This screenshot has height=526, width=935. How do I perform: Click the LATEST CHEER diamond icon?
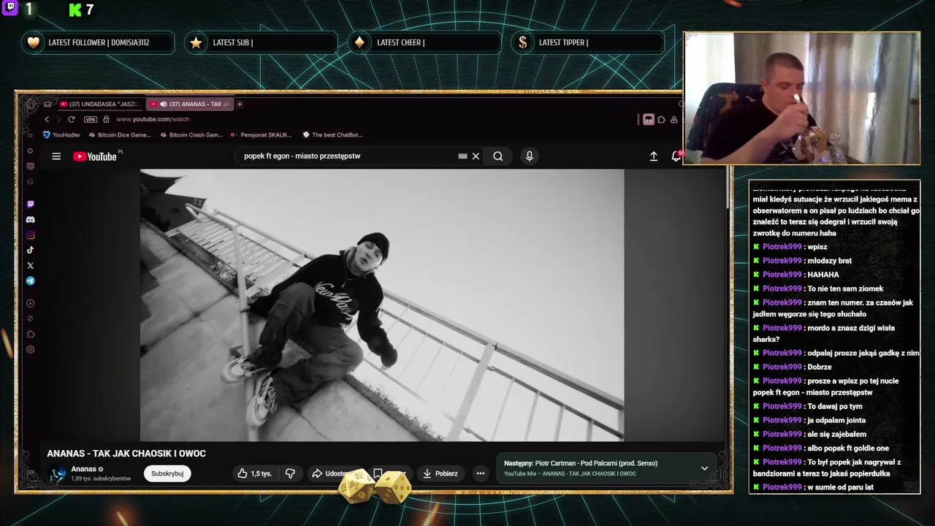(359, 42)
